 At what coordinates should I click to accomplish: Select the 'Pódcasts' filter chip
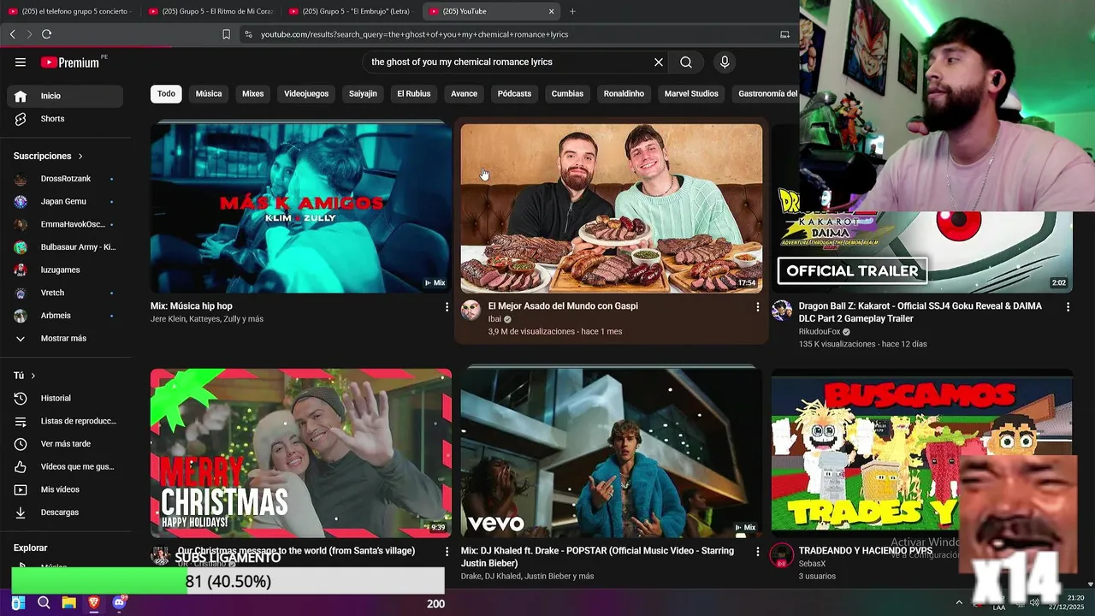[x=514, y=93]
